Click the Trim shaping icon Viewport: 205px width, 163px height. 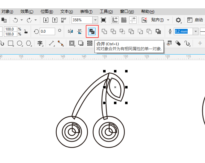pos(113,31)
